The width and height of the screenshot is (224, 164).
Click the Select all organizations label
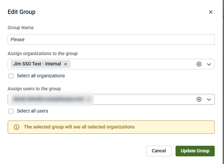[41, 76]
